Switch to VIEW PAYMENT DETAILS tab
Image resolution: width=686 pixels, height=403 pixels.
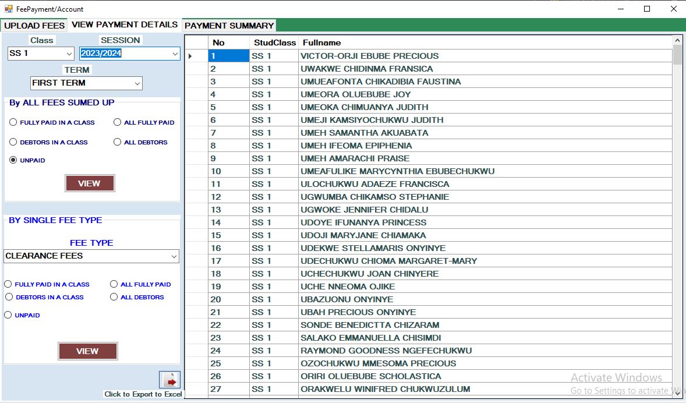tap(125, 25)
